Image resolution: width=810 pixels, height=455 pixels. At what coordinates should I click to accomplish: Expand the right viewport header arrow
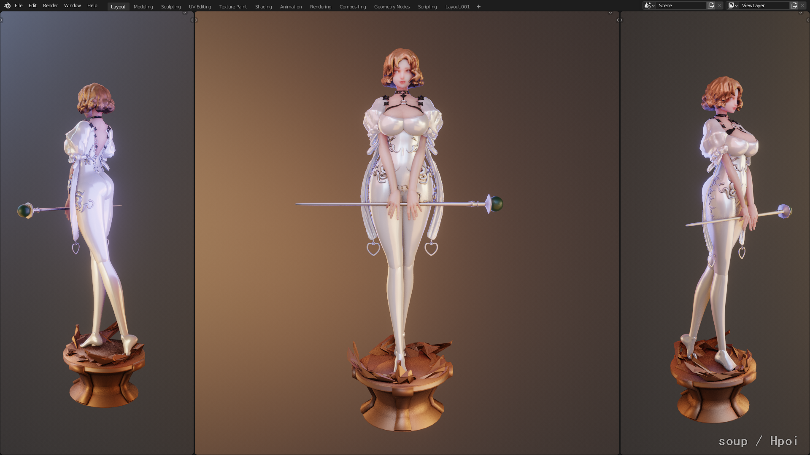pos(800,13)
